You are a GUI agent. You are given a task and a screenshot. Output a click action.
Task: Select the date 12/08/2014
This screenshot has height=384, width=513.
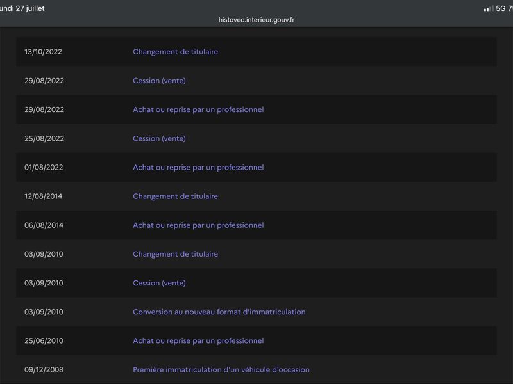tap(43, 196)
